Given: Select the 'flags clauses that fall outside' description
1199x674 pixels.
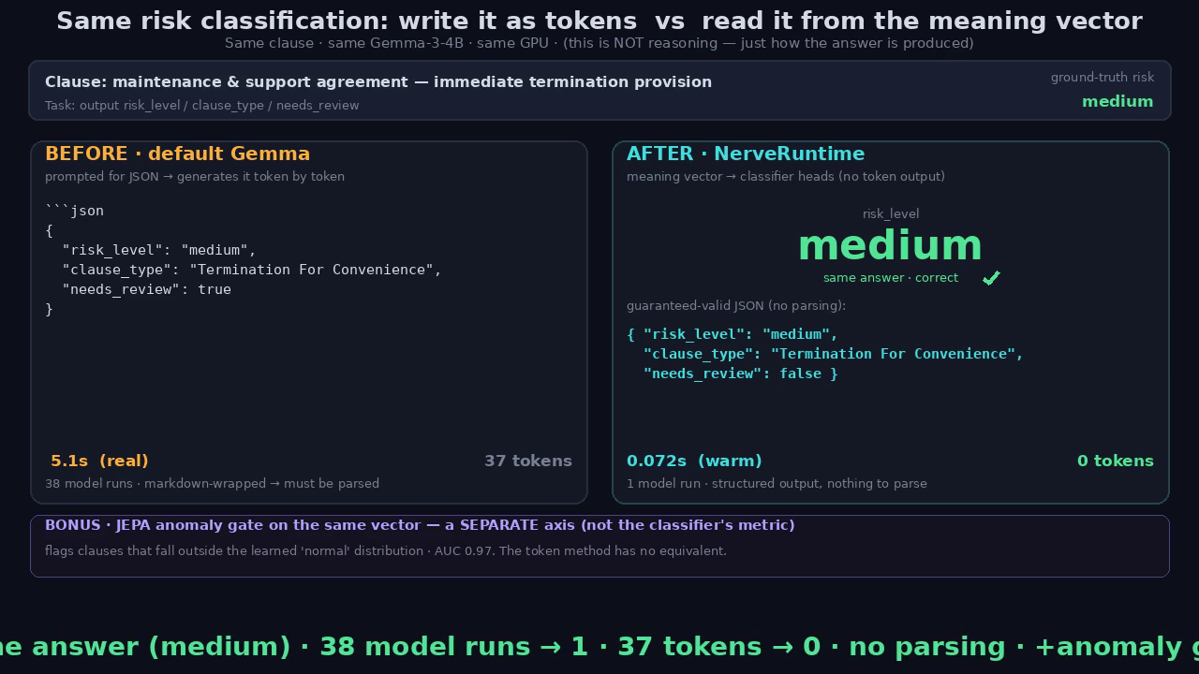Looking at the screenshot, I should 386,551.
